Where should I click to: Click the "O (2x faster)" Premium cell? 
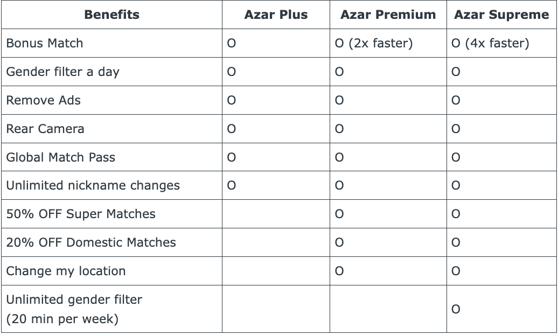pyautogui.click(x=374, y=43)
